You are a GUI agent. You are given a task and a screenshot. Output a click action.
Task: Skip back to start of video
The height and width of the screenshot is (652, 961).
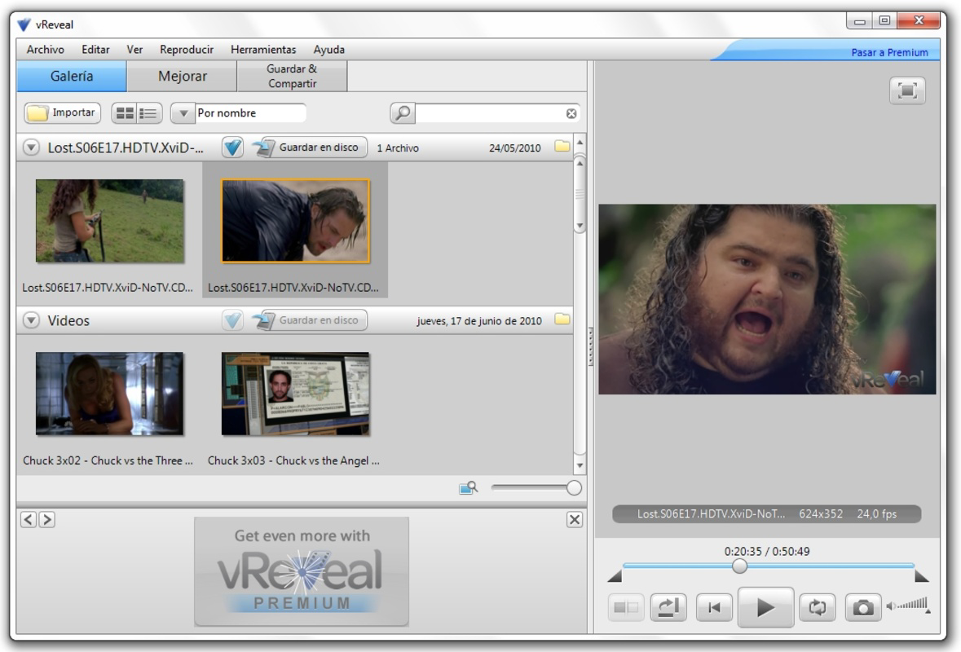coord(714,607)
